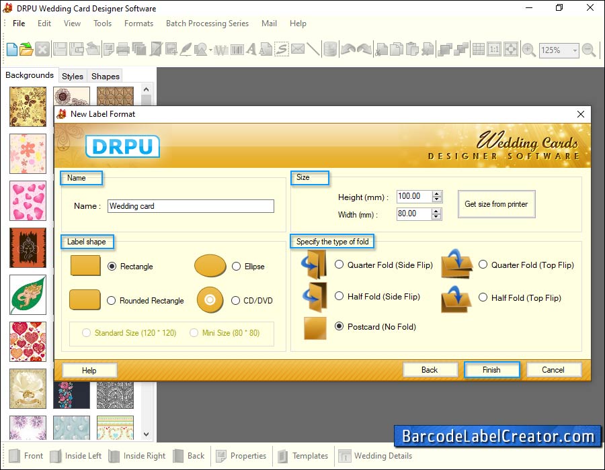This screenshot has width=605, height=470.
Task: Click the Cut scissors toolbar icon
Action: click(381, 49)
